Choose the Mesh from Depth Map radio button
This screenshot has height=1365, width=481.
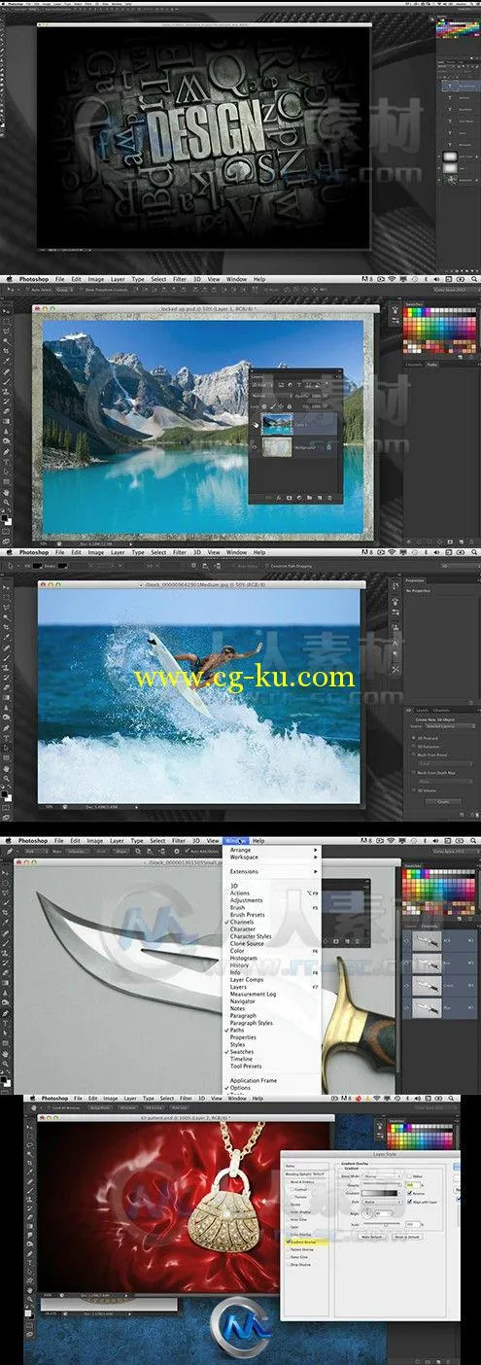click(414, 773)
